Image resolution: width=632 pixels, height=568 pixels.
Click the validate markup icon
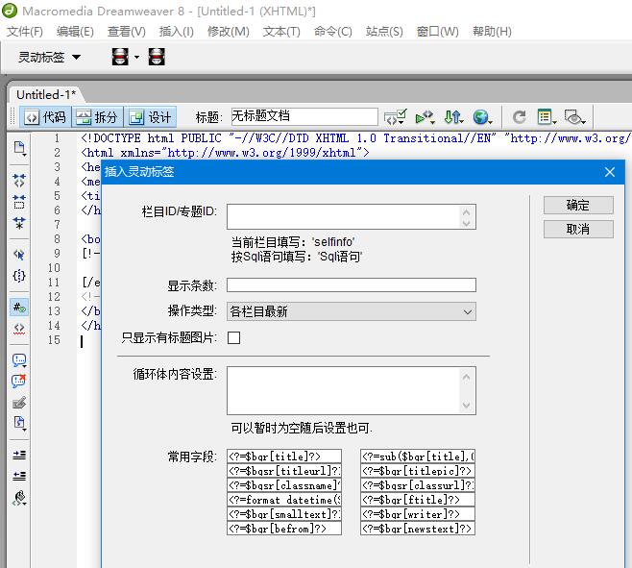pyautogui.click(x=425, y=117)
